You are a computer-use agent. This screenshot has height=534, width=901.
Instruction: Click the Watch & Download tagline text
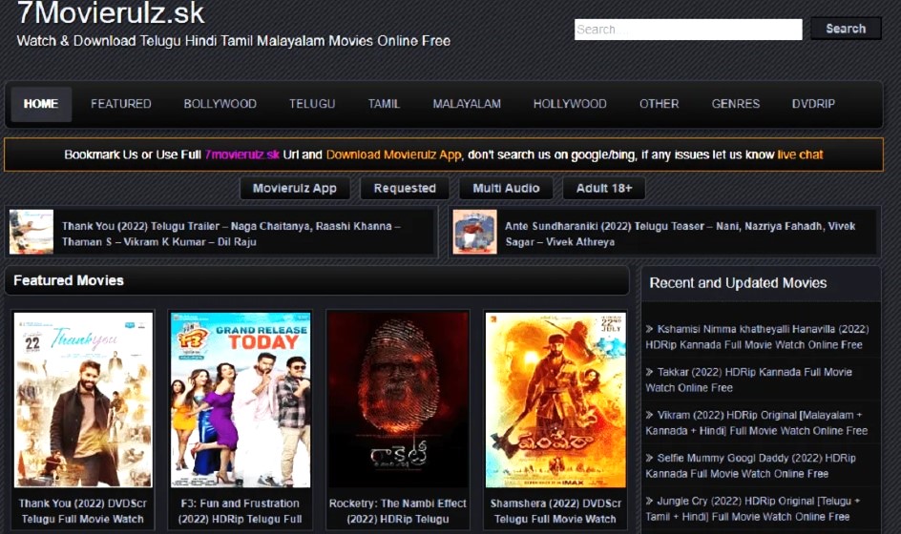(x=233, y=41)
